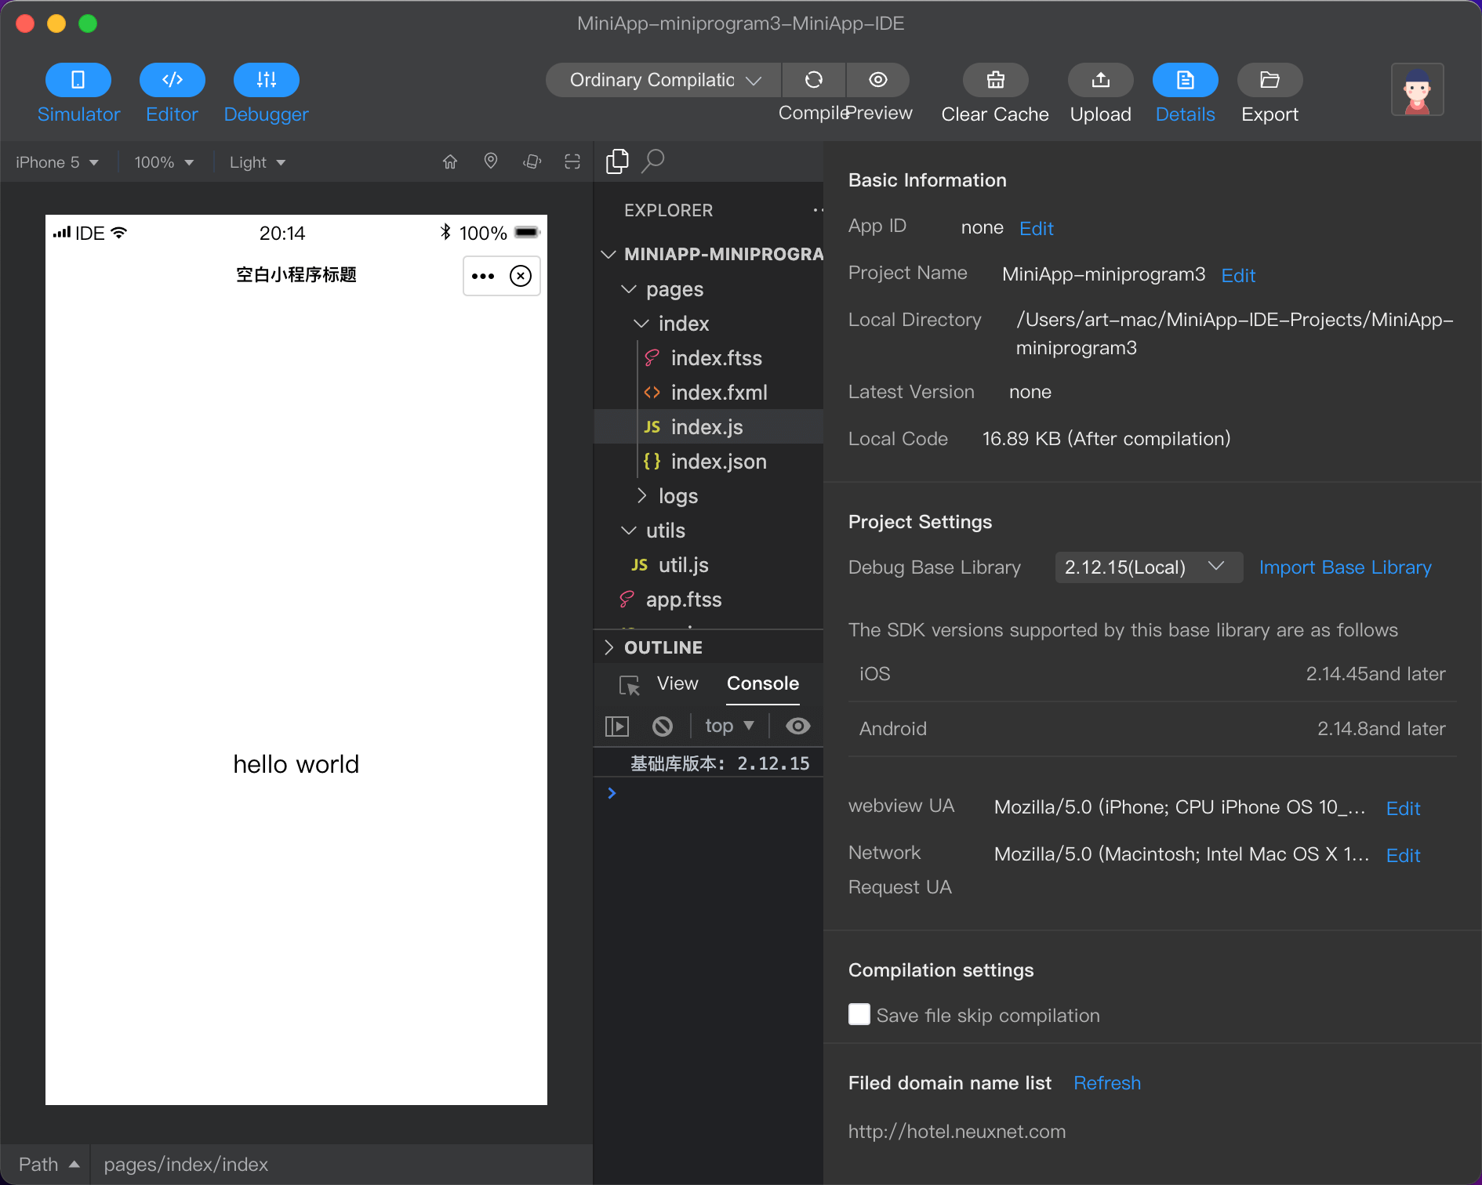1482x1185 pixels.
Task: Open the user avatar profile
Action: [1418, 89]
